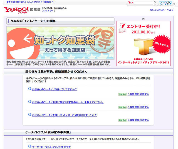Click the Q icon beside 料金どうしてますか question
Screen dimensions: 178x149
point(30,89)
